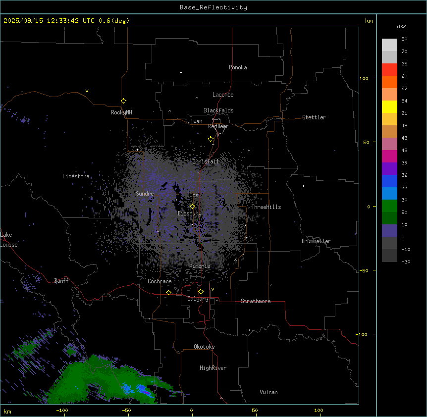Pick the magenta 39-42 dBZ legend swatch
The width and height of the screenshot is (427, 417).
tap(389, 156)
